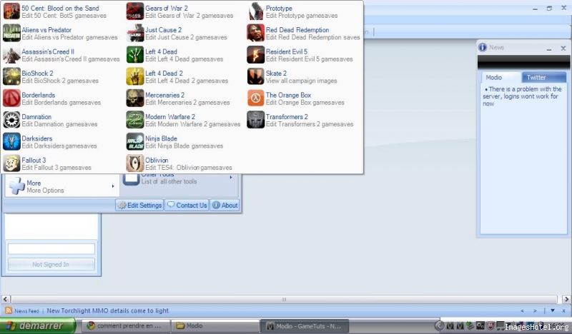Open the Torchlight MMO news headline link
This screenshot has height=334, width=572.
tap(108, 310)
